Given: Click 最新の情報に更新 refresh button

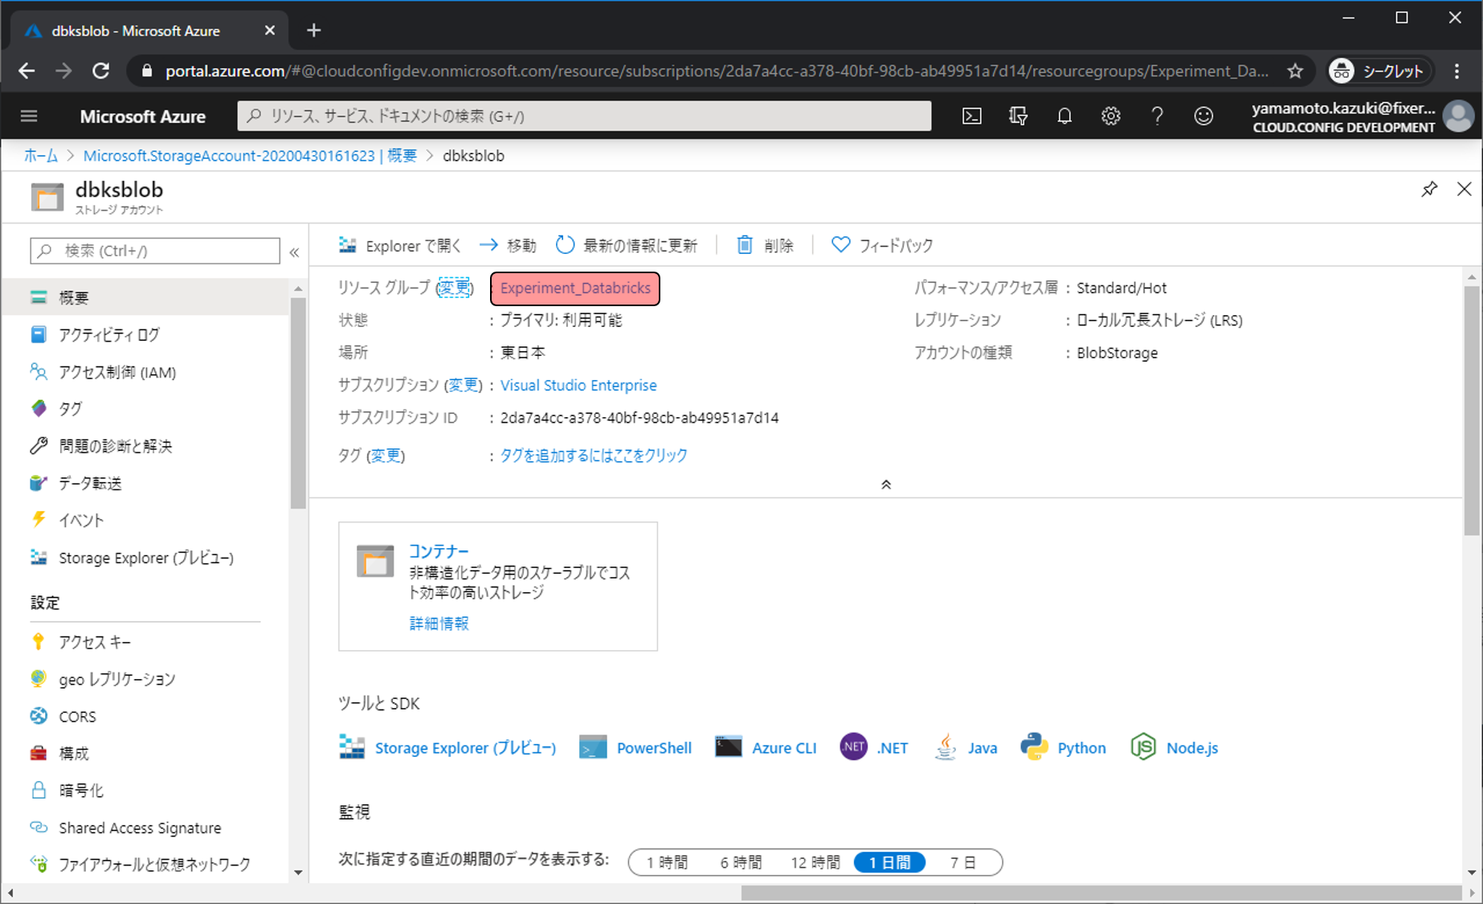Looking at the screenshot, I should point(627,245).
